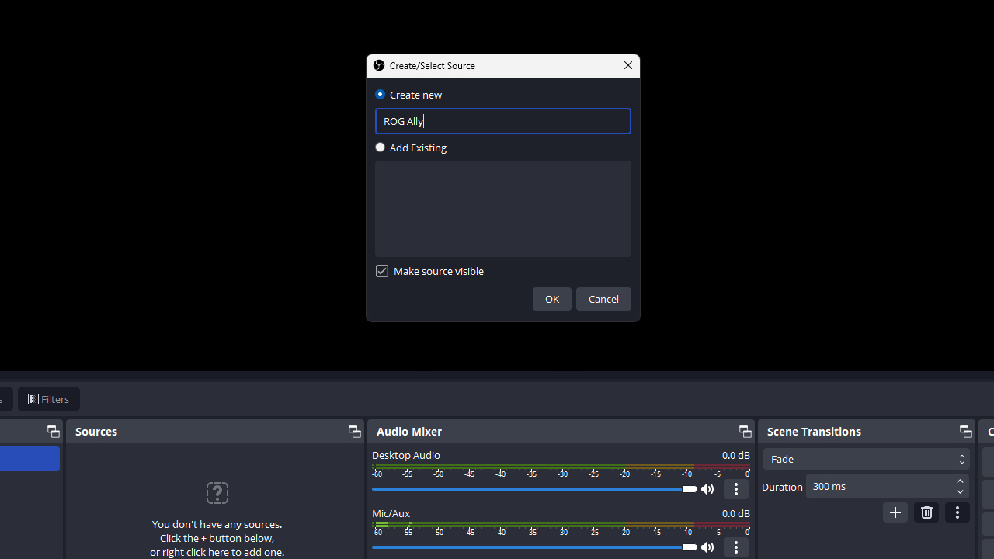Click the Sources panel title
Viewport: 994px width, 559px height.
pyautogui.click(x=96, y=432)
